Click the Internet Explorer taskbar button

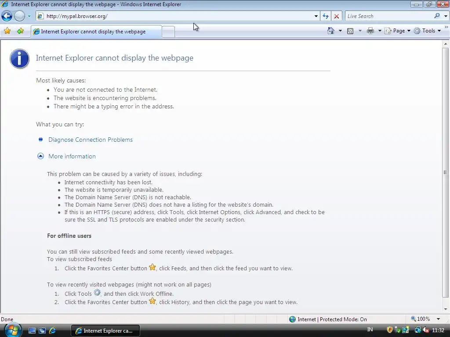(105, 331)
